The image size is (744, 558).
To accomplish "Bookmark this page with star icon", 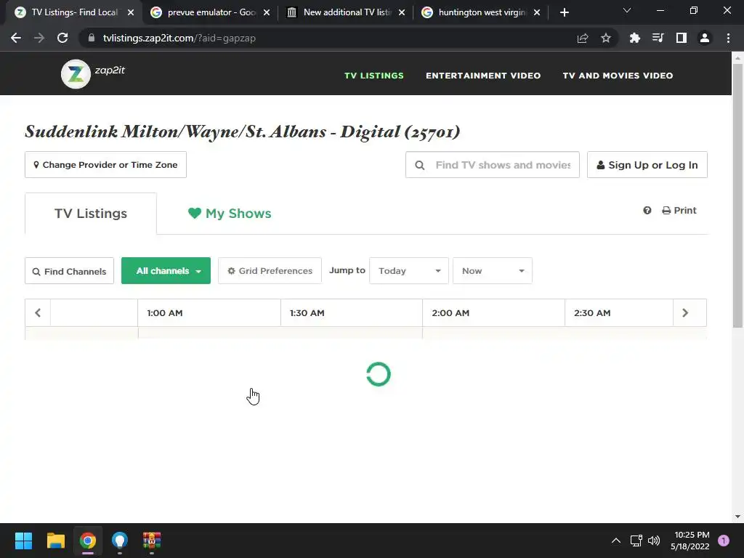I will 605,38.
